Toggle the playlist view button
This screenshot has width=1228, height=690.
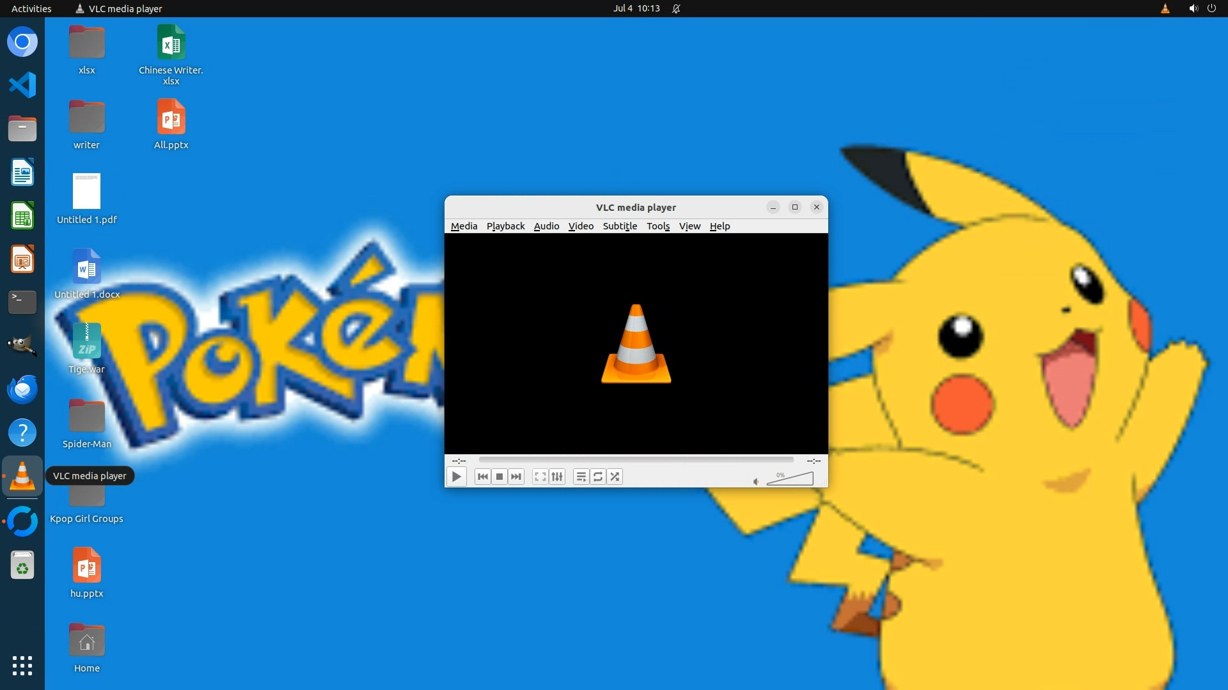coord(581,477)
